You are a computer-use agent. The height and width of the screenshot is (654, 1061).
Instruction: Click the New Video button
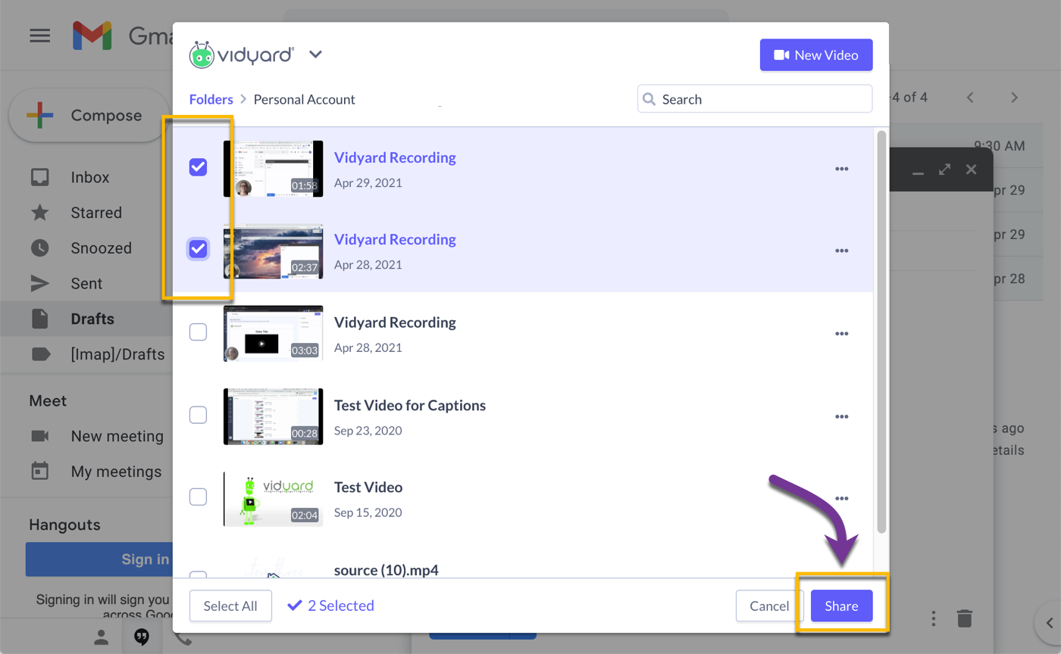816,55
